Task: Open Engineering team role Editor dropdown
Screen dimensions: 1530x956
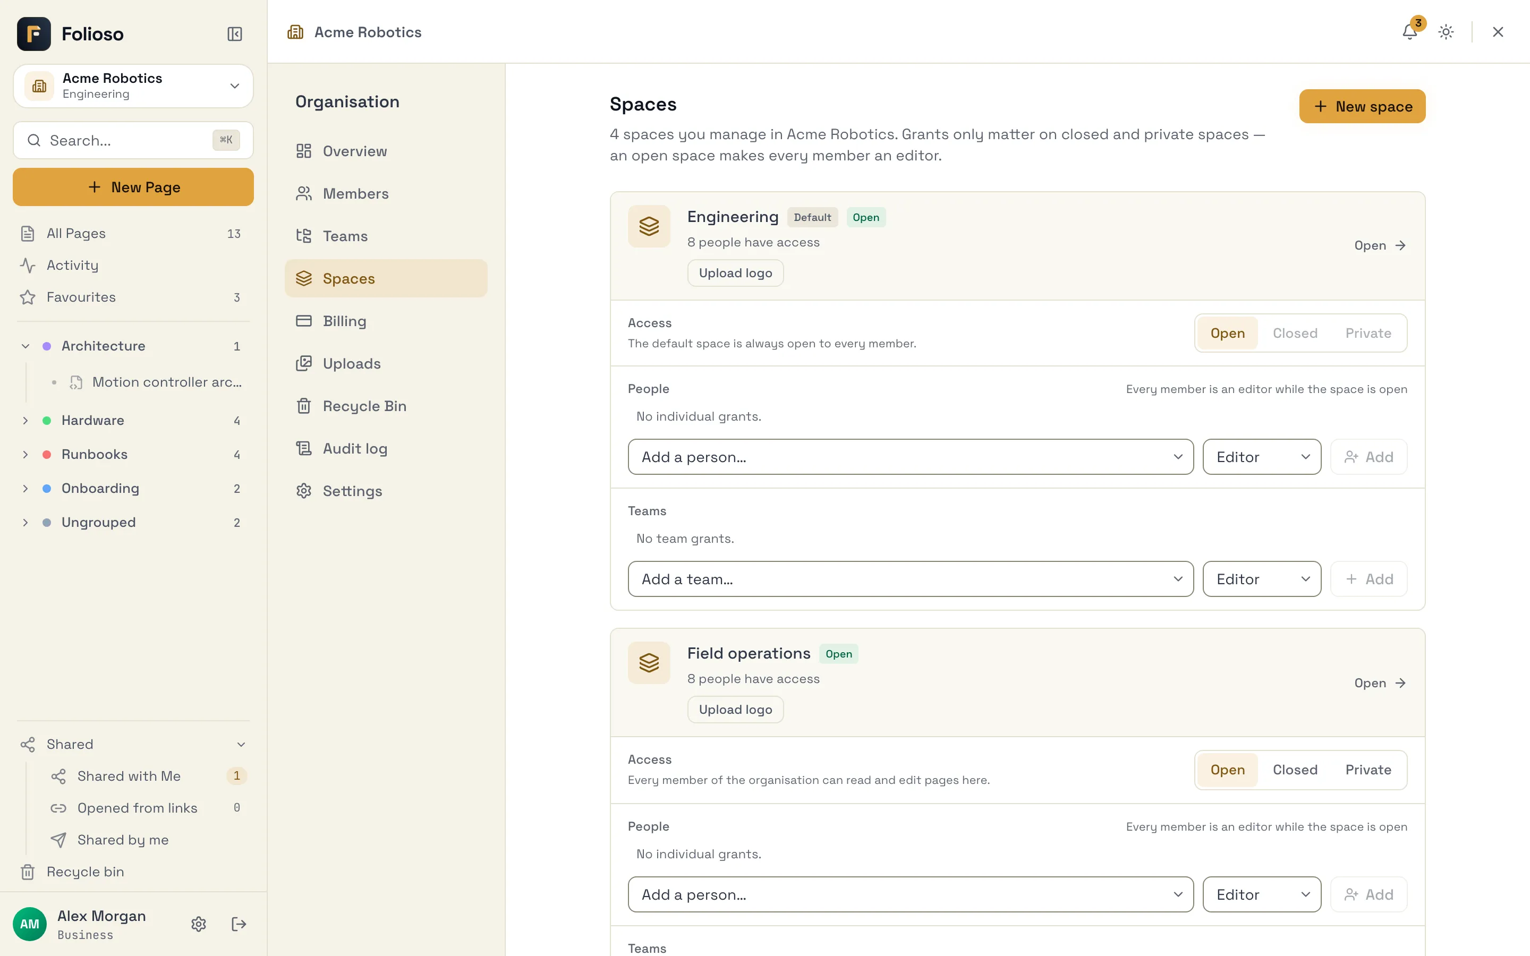Action: pos(1261,579)
